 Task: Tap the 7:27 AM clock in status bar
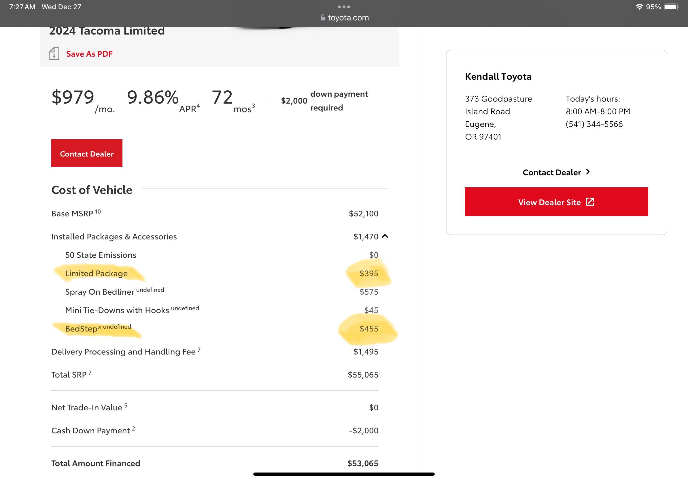tap(22, 7)
